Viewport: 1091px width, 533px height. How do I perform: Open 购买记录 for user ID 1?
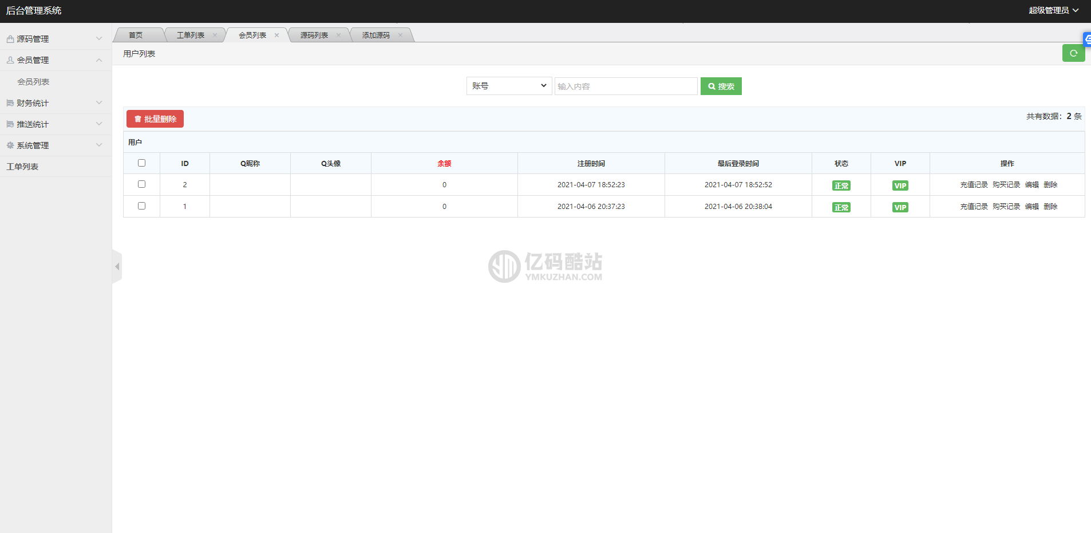pyautogui.click(x=1006, y=207)
